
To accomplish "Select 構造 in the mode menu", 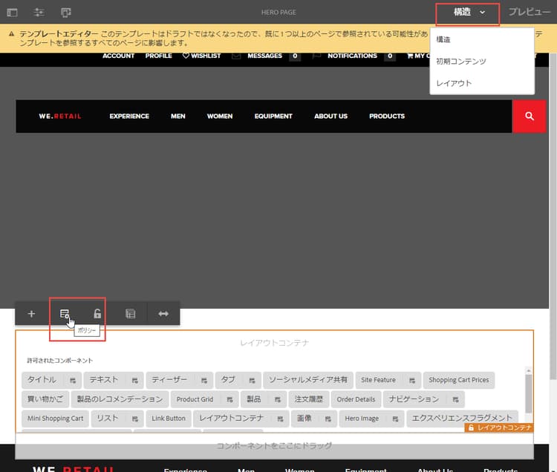I will [443, 39].
